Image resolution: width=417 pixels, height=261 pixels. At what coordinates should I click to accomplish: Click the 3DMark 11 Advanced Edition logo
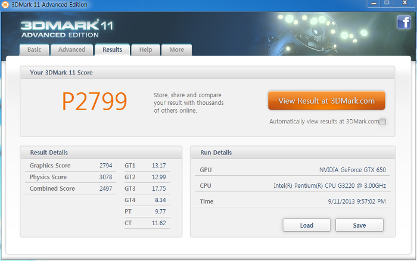[67, 29]
